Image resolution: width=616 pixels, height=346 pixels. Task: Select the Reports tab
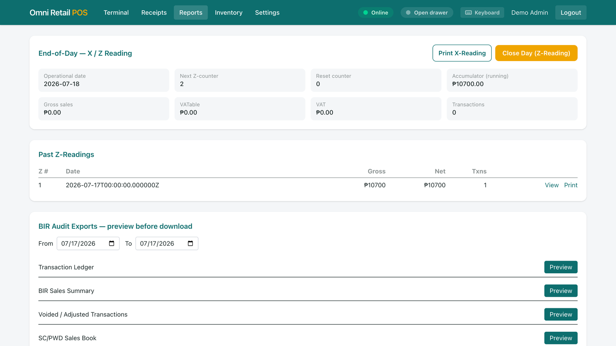191,13
